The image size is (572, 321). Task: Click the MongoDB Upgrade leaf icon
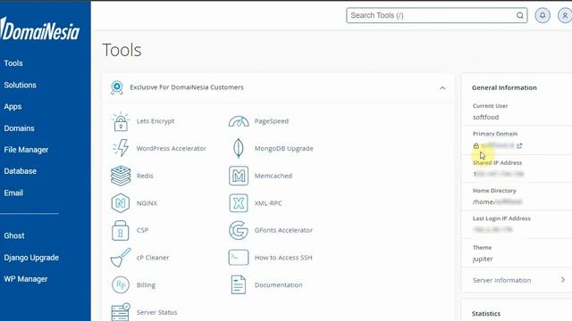tap(239, 148)
